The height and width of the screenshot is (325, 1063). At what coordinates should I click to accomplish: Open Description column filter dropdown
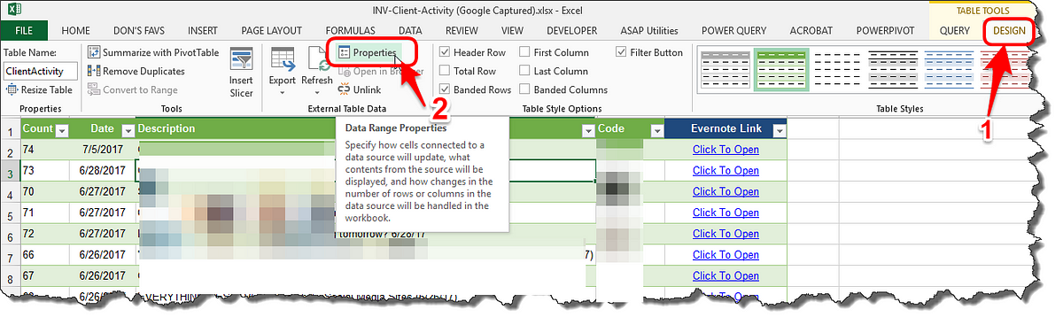(588, 130)
